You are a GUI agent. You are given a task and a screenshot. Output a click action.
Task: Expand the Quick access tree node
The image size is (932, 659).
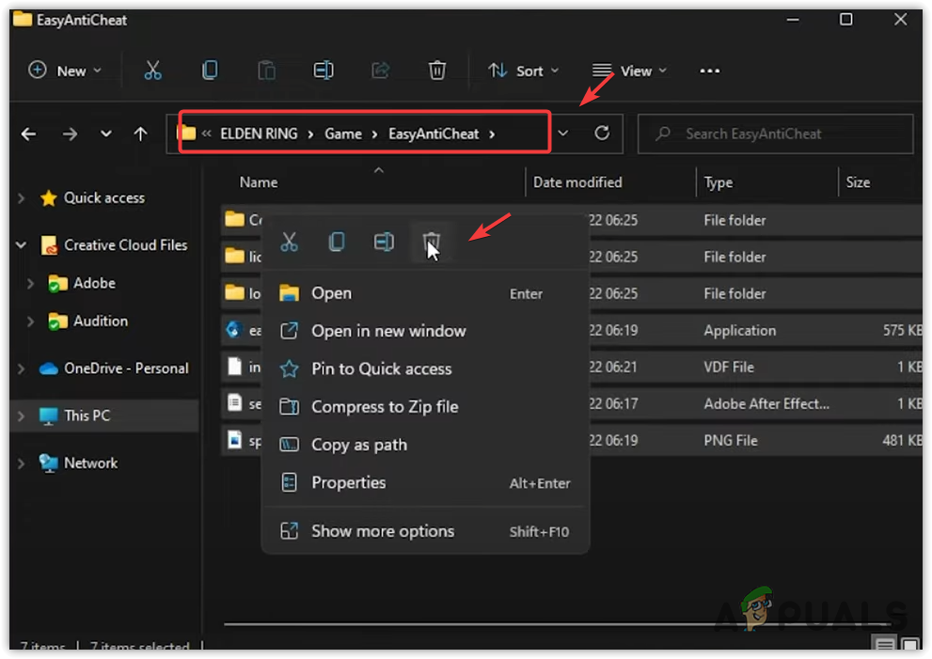(x=22, y=198)
